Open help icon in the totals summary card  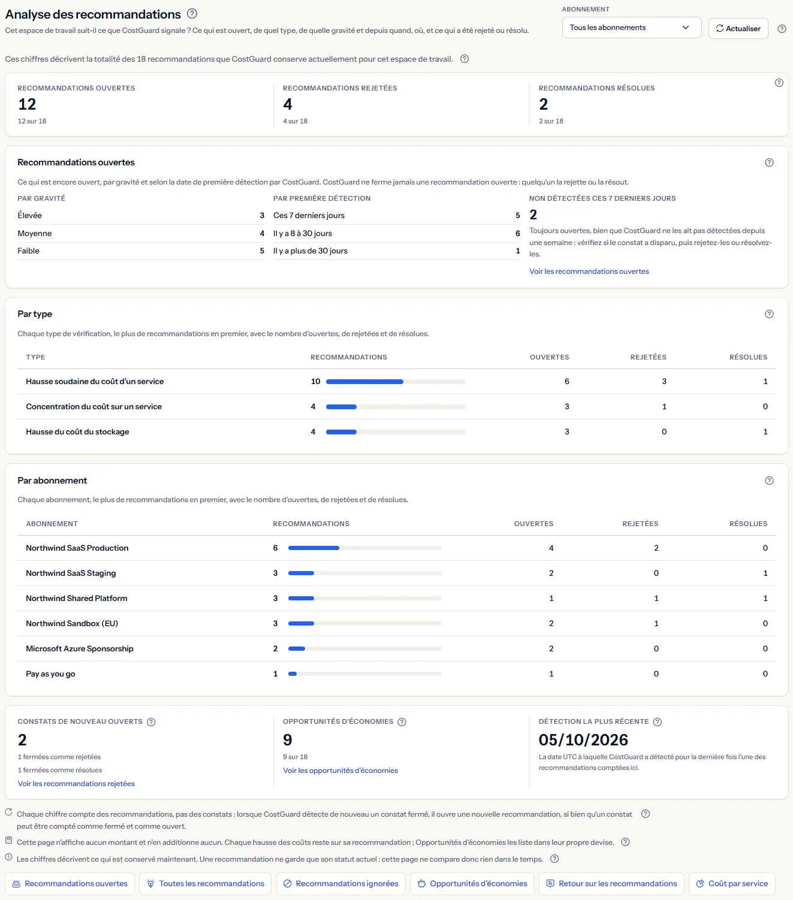click(779, 83)
